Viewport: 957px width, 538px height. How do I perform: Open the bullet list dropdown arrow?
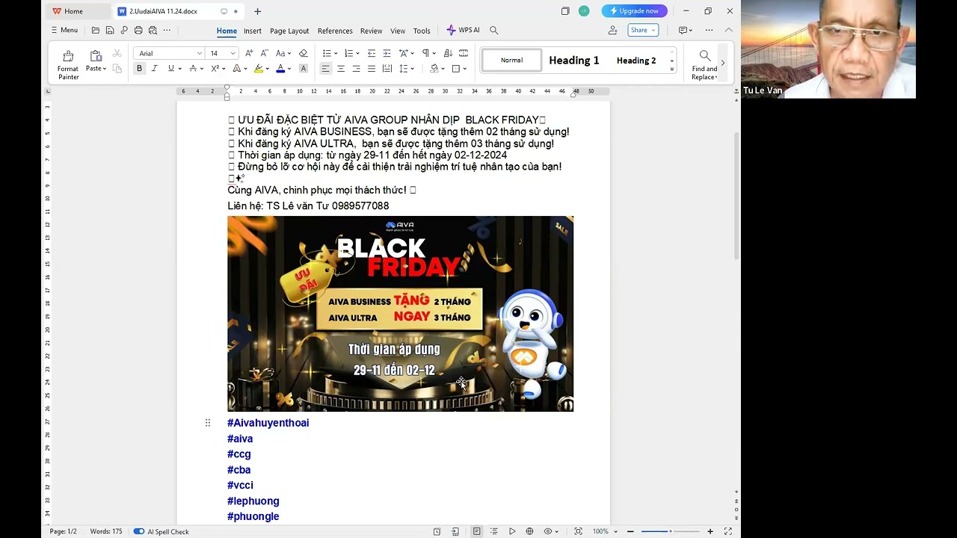pyautogui.click(x=336, y=54)
